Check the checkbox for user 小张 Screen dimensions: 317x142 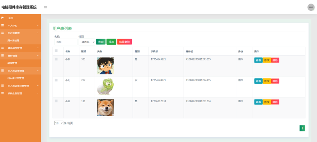tap(56, 59)
